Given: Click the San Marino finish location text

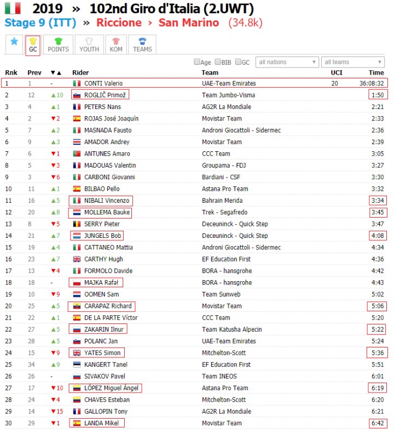Looking at the screenshot, I should pyautogui.click(x=189, y=22).
